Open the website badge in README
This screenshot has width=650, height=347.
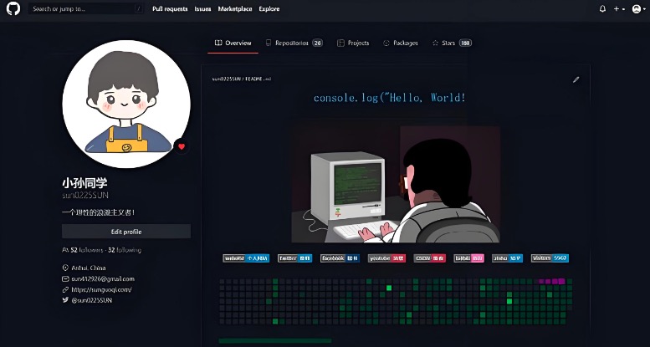tap(244, 258)
